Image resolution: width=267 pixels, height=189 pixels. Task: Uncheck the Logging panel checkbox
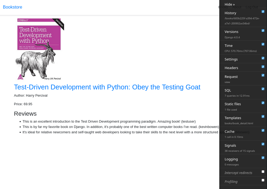[263, 158]
